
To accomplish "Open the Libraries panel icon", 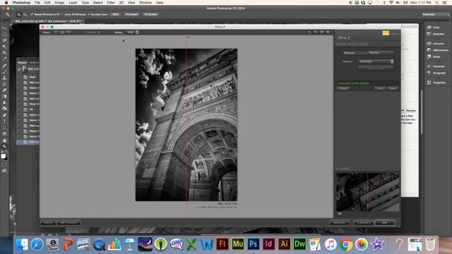I will (429, 44).
